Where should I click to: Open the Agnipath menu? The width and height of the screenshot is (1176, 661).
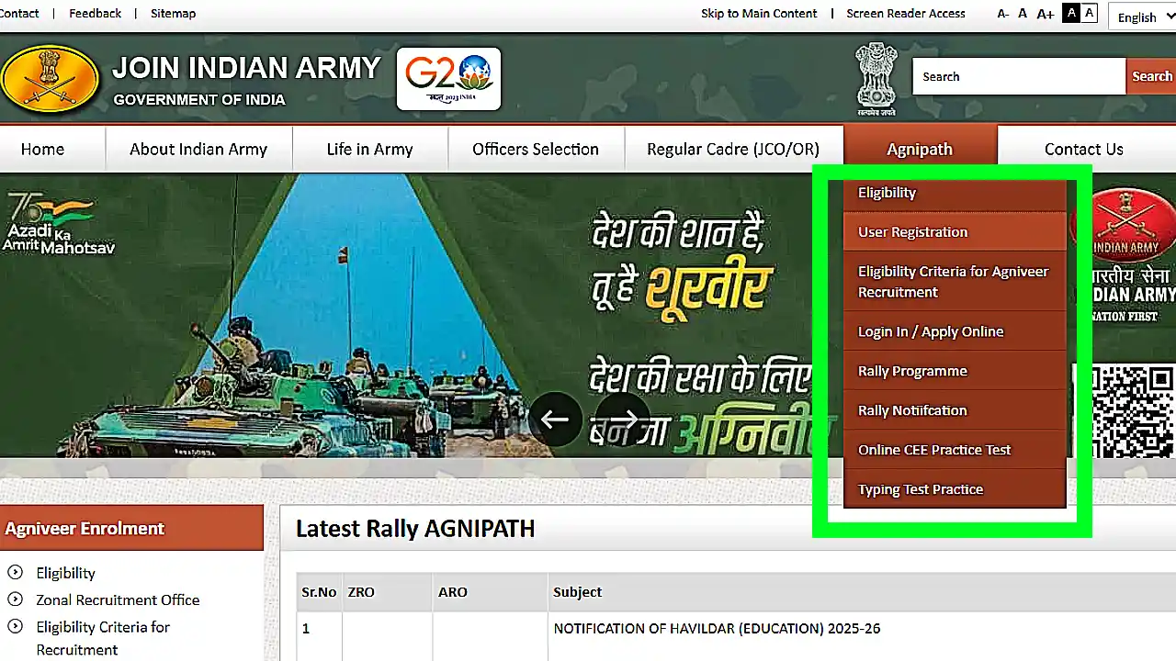tap(920, 149)
